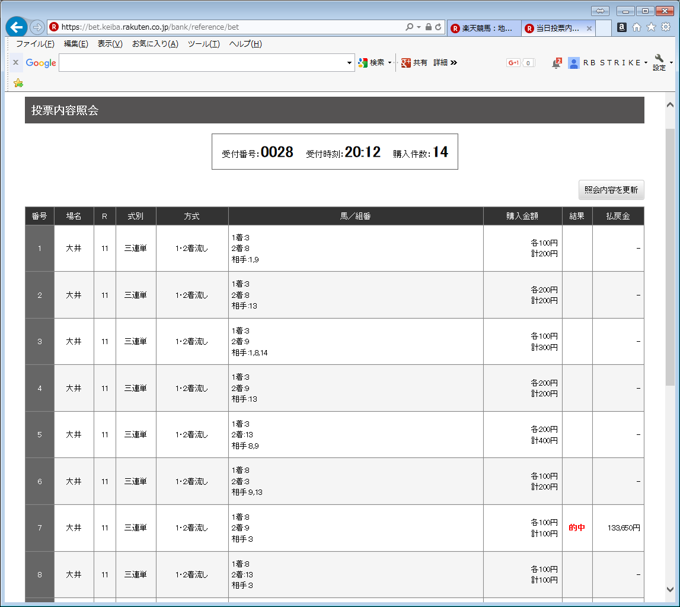Open the Google search box dropdown arrow

click(349, 63)
